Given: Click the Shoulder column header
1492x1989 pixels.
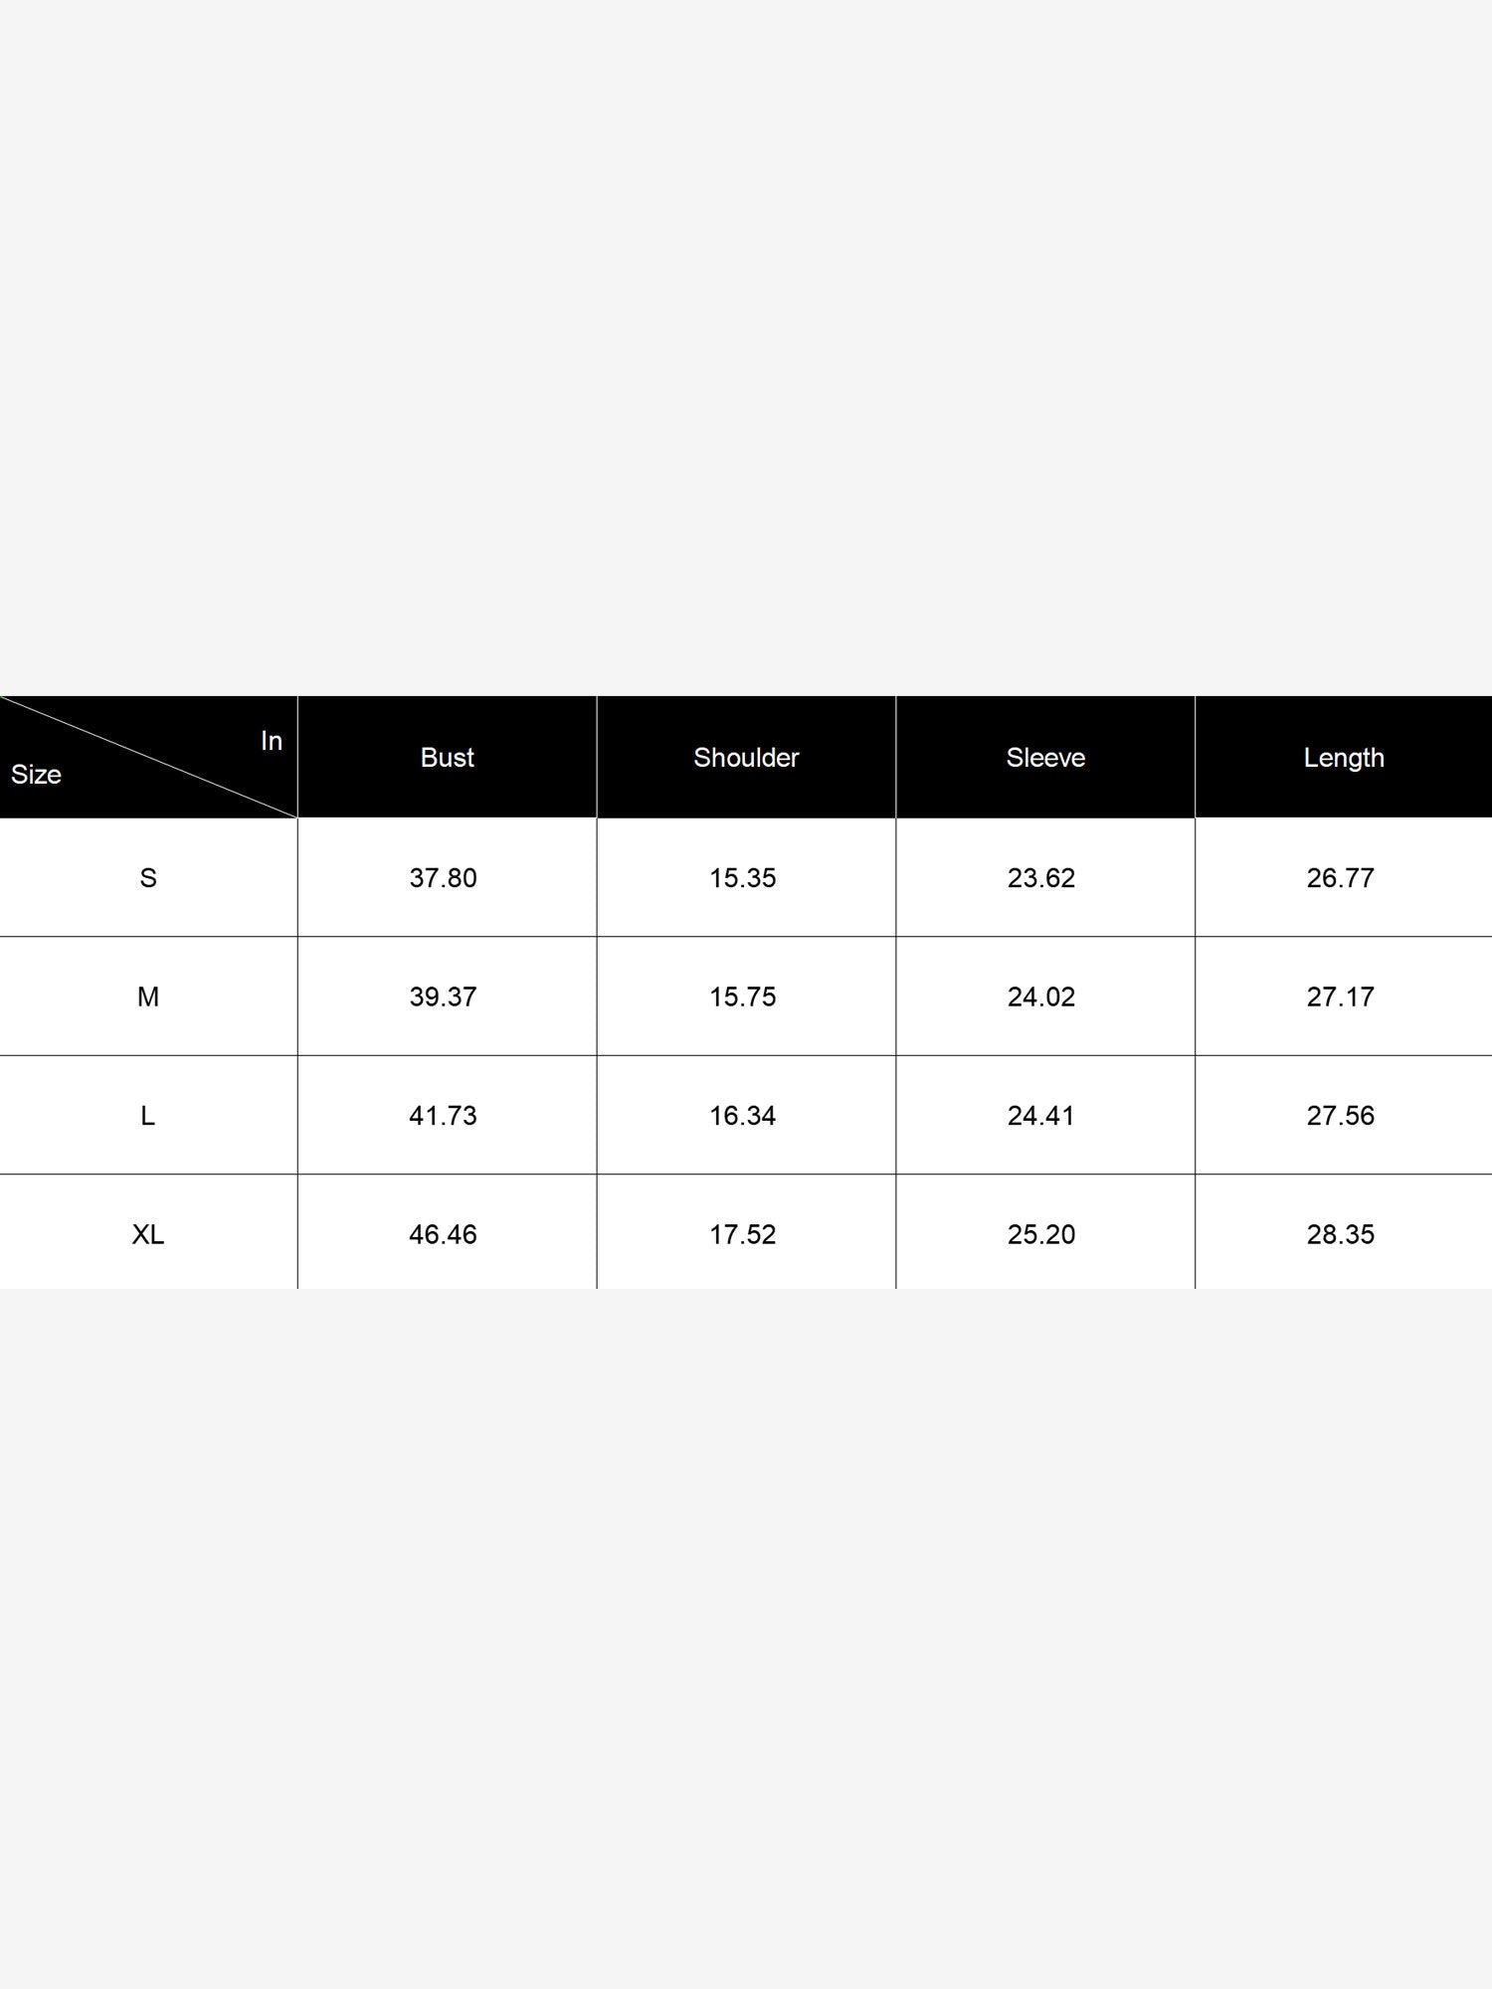Looking at the screenshot, I should [x=746, y=758].
